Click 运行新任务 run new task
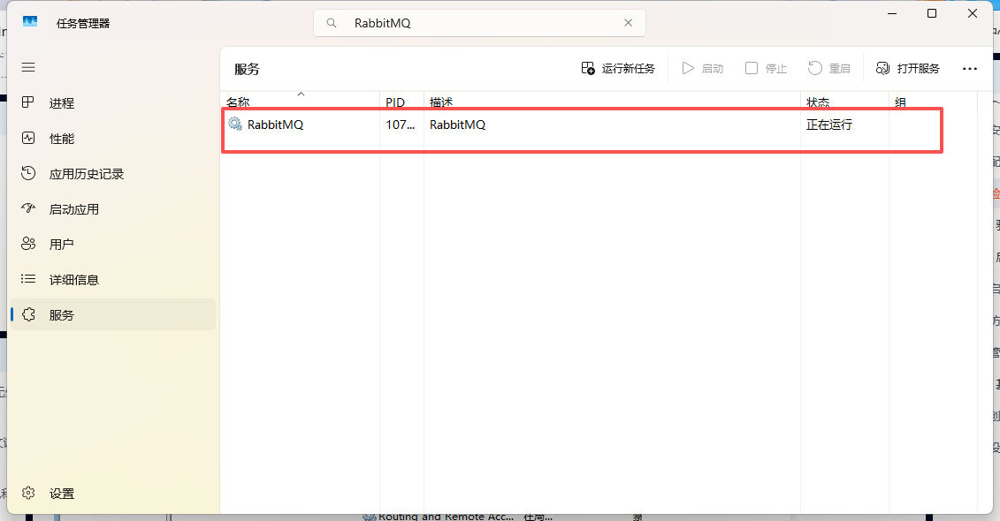Viewport: 1000px width, 521px height. [618, 68]
